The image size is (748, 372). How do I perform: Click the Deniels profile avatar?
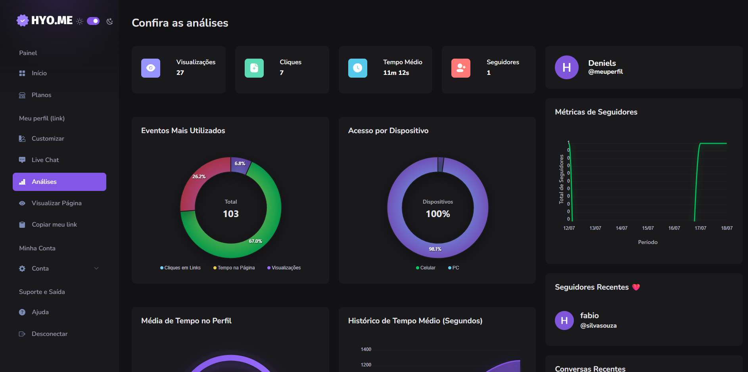pyautogui.click(x=567, y=67)
